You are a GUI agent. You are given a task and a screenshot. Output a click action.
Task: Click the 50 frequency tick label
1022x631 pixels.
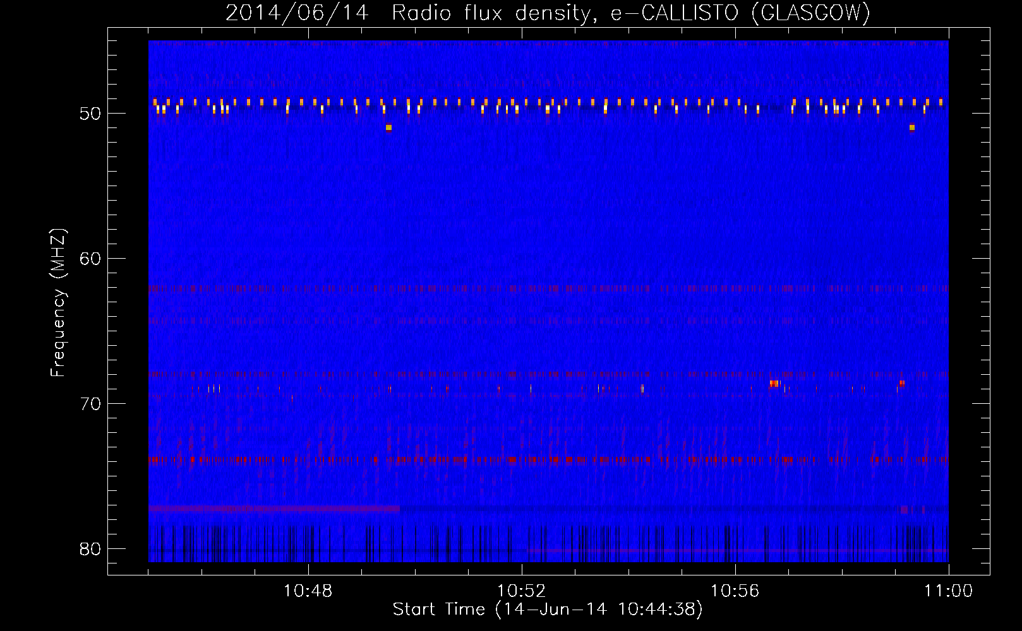[x=91, y=114]
